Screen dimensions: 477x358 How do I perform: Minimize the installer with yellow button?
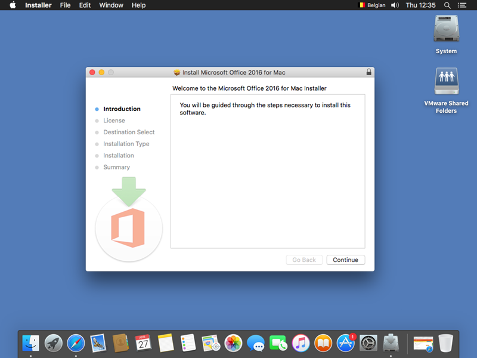(101, 72)
